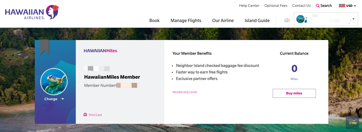Click the printer icon beside Print Card
This screenshot has height=132, width=362.
pos(85,115)
